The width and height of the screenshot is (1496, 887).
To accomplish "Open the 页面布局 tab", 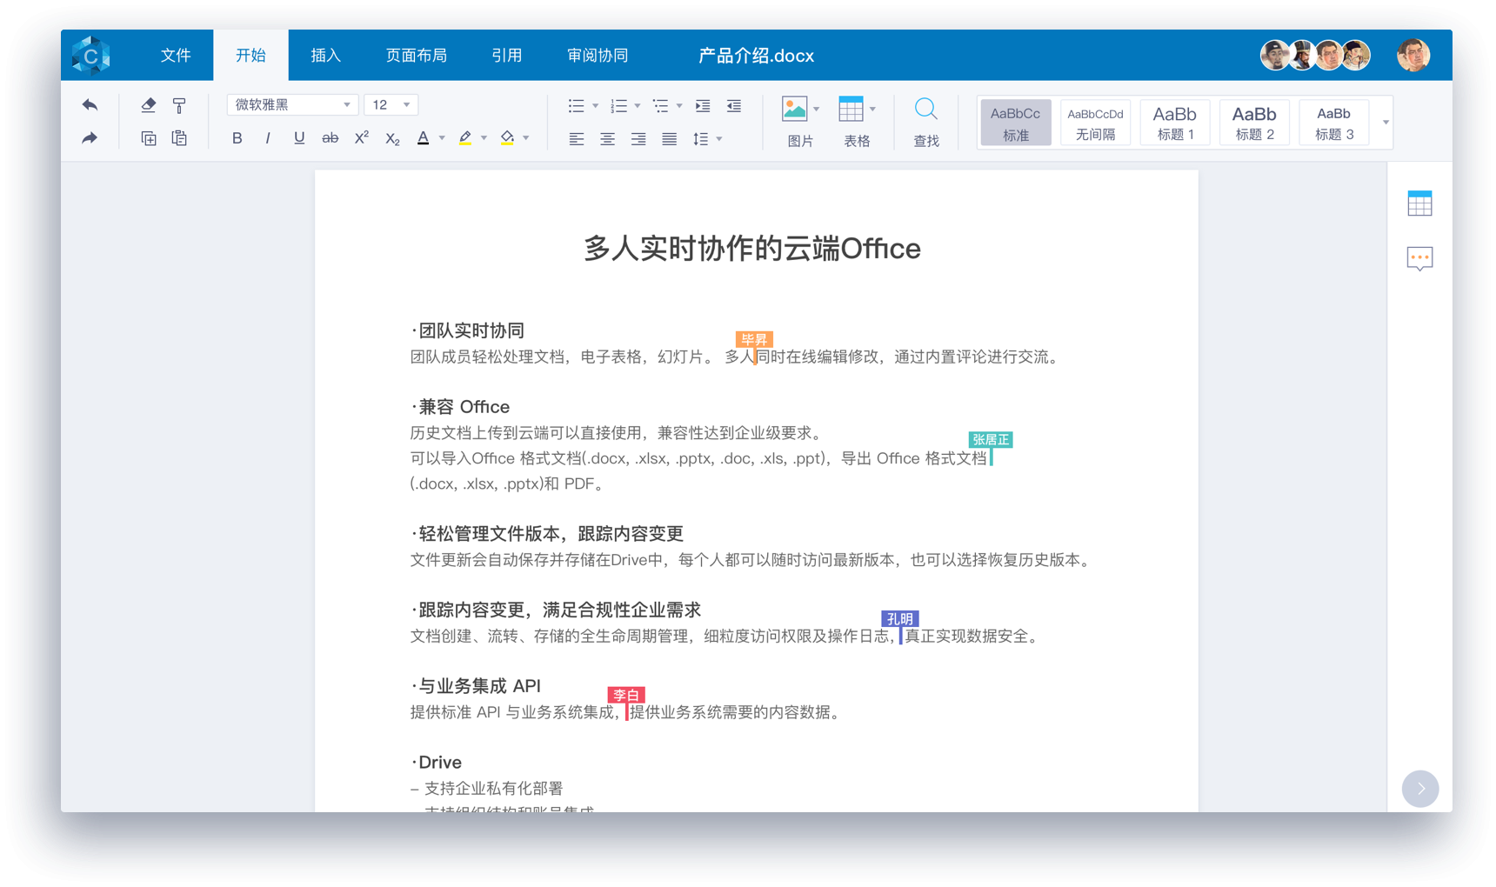I will [416, 56].
